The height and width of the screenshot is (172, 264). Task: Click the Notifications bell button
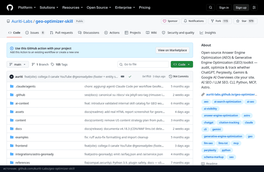(x=194, y=21)
